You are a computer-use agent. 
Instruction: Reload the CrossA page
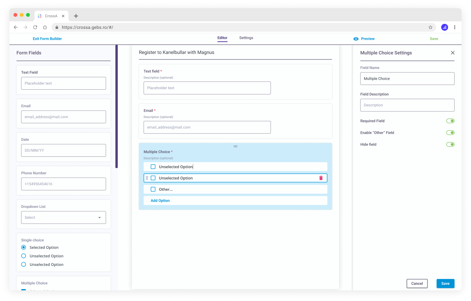pyautogui.click(x=35, y=27)
